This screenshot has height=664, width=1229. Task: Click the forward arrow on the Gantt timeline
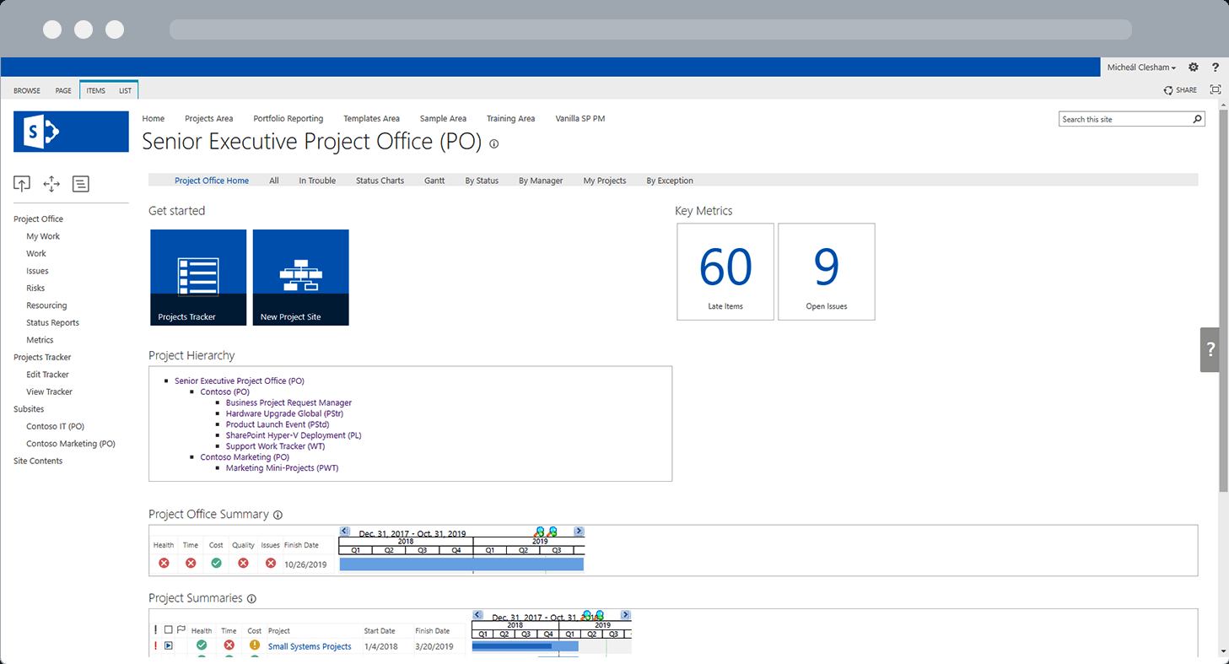pyautogui.click(x=579, y=531)
